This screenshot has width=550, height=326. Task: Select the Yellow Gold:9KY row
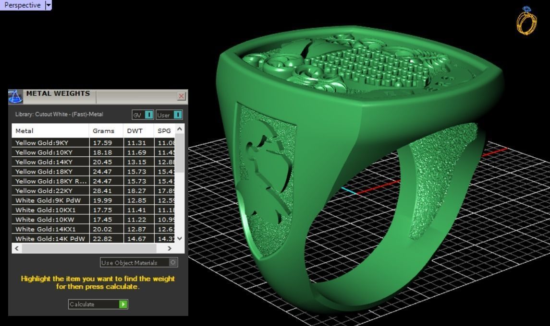(93, 142)
